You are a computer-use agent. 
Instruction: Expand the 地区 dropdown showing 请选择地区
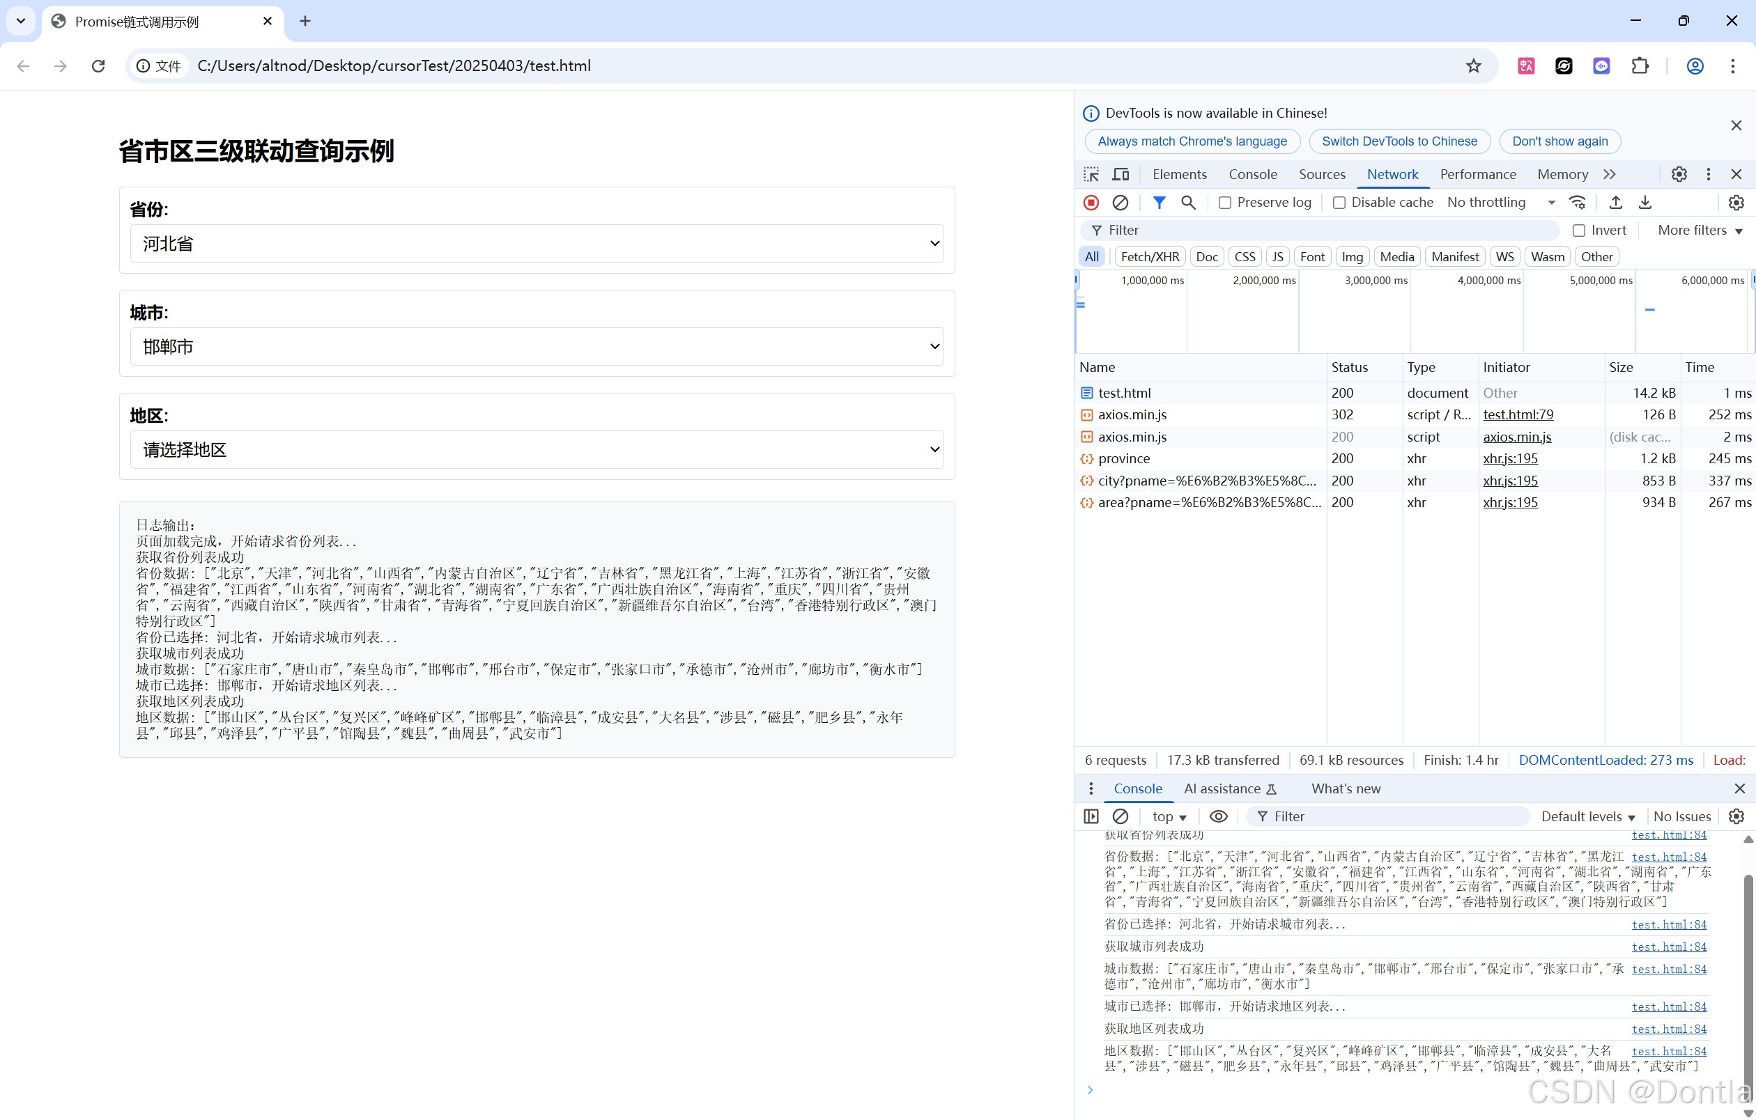click(537, 450)
